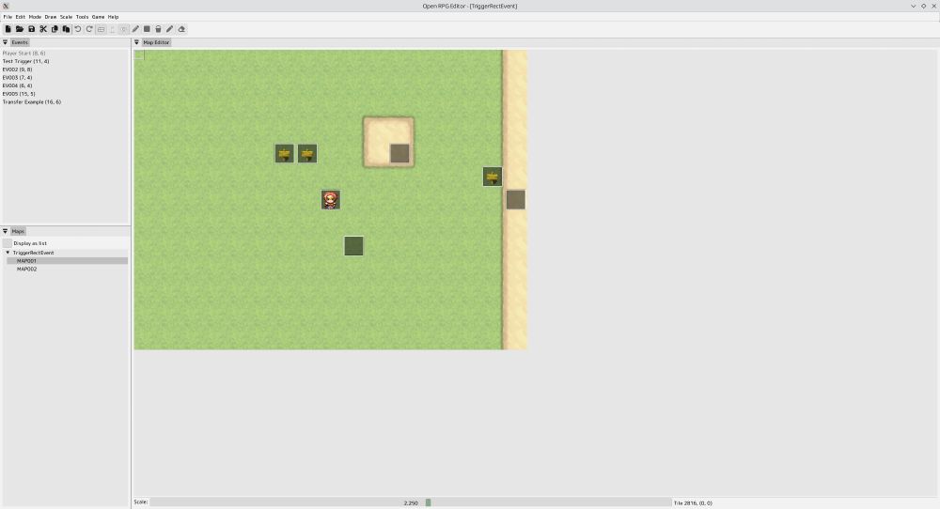Select the second pencil tool beside eraser

tap(169, 29)
